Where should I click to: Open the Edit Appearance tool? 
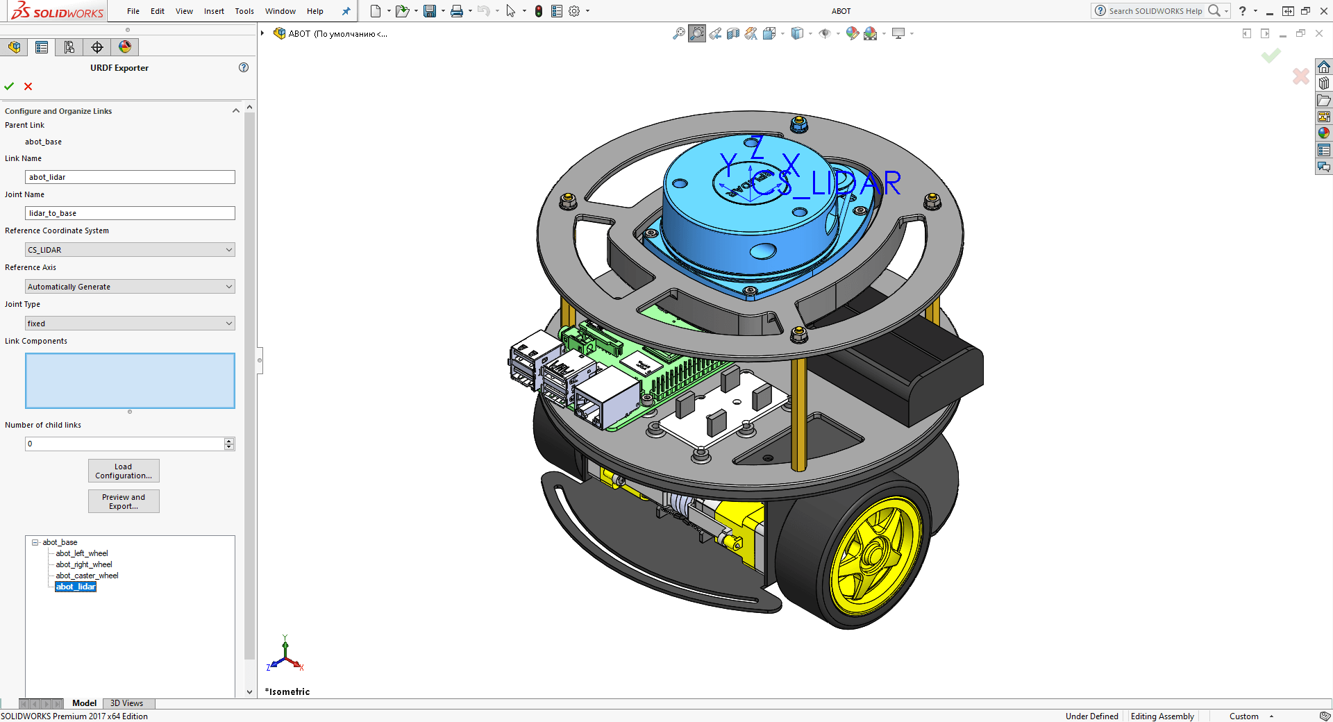coord(853,33)
